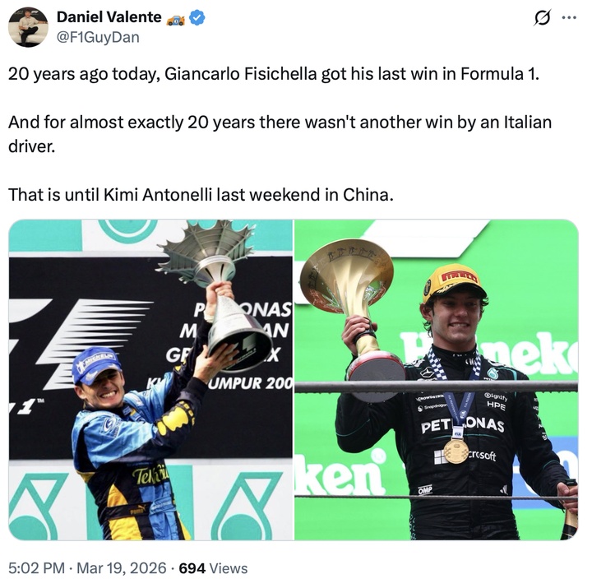Open the Daniel Valente display name link
Viewport: 592px width, 588px height.
(x=109, y=17)
